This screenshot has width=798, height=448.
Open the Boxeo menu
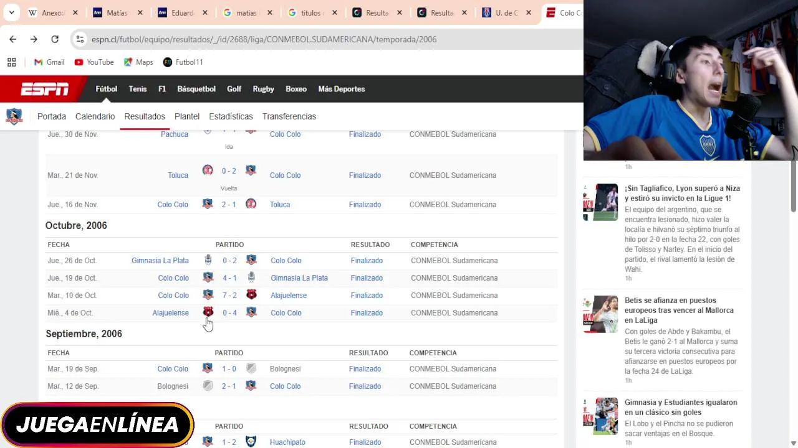296,89
